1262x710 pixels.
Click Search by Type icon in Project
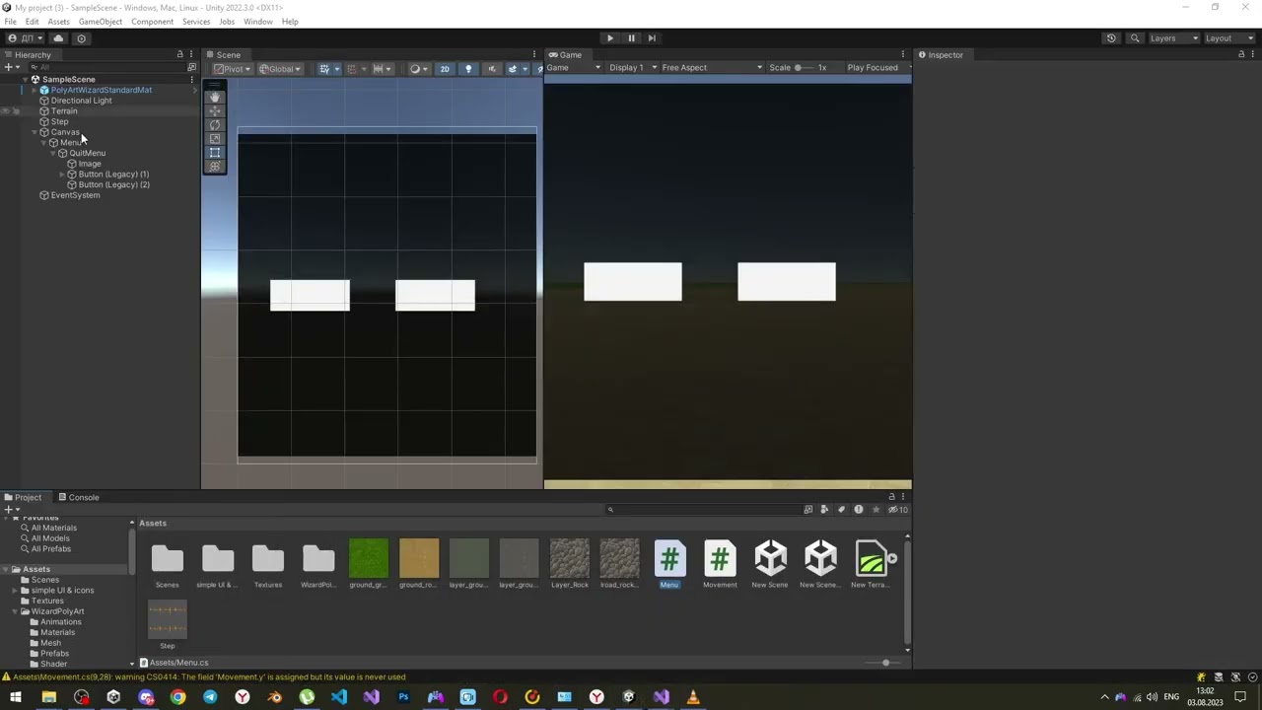pos(824,510)
